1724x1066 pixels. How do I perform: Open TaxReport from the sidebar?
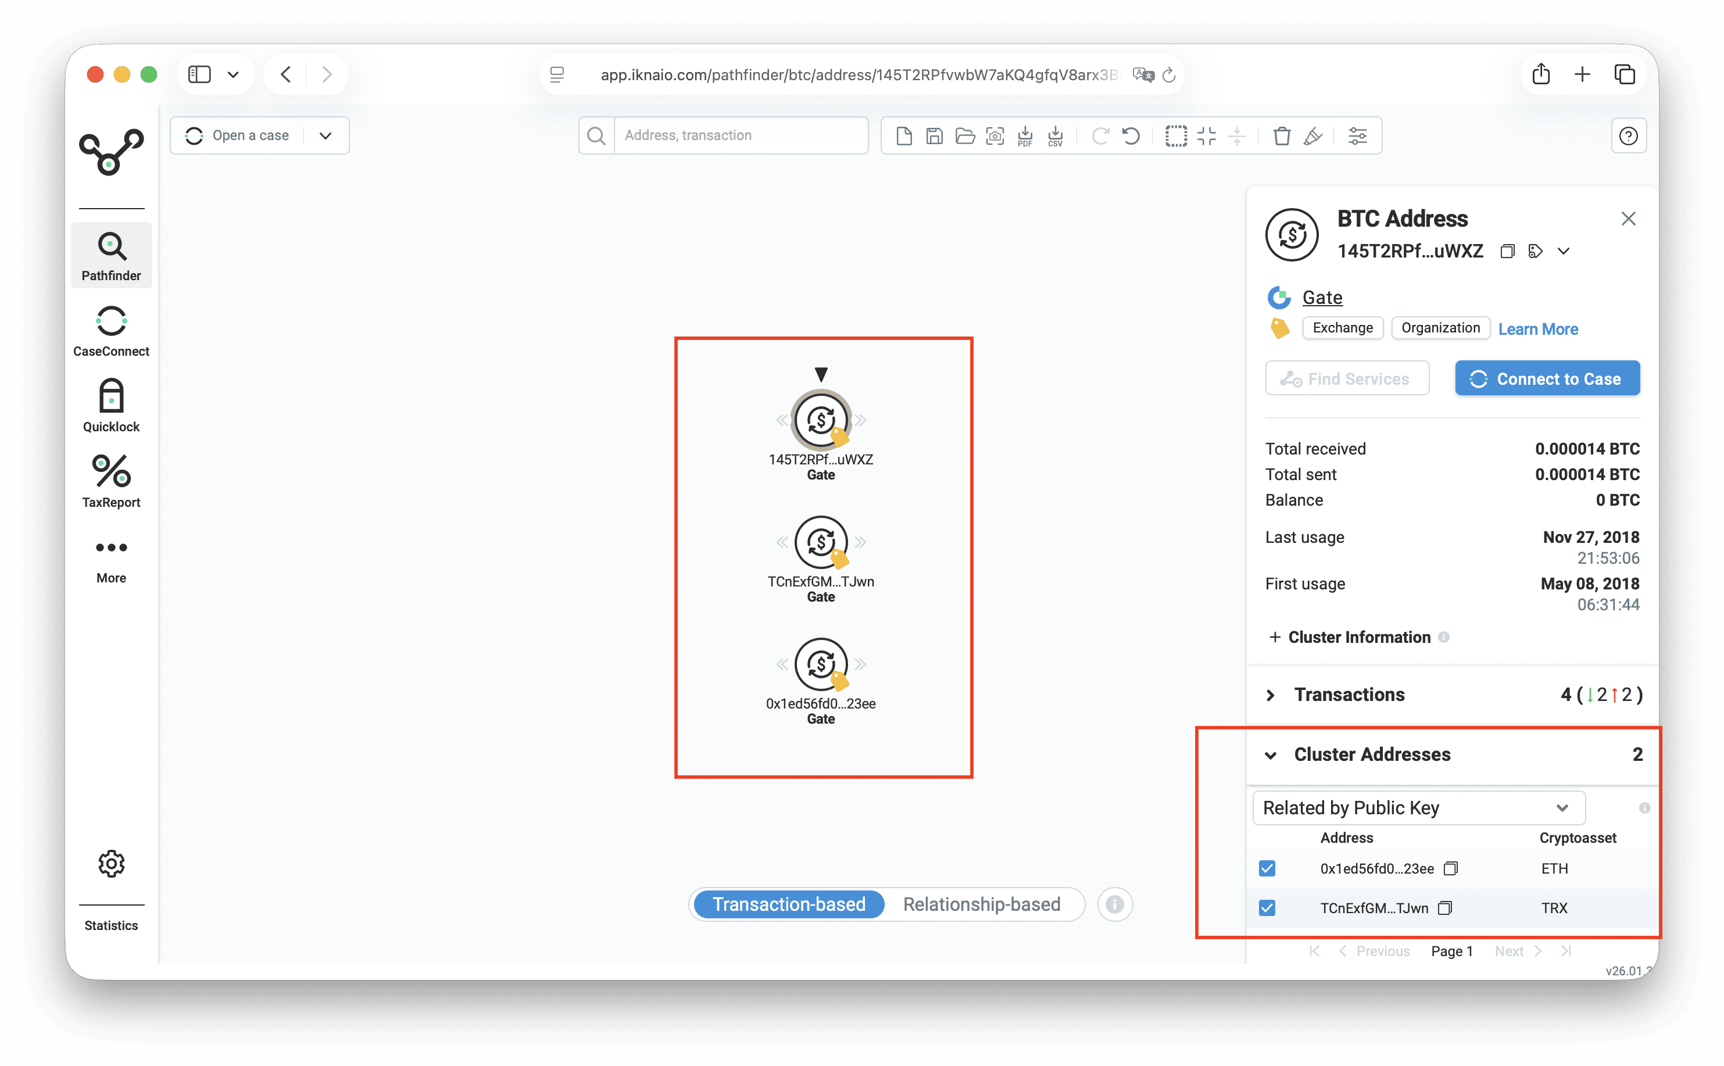tap(112, 481)
